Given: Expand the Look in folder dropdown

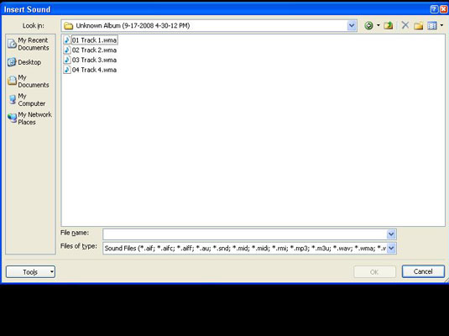Looking at the screenshot, I should (352, 26).
